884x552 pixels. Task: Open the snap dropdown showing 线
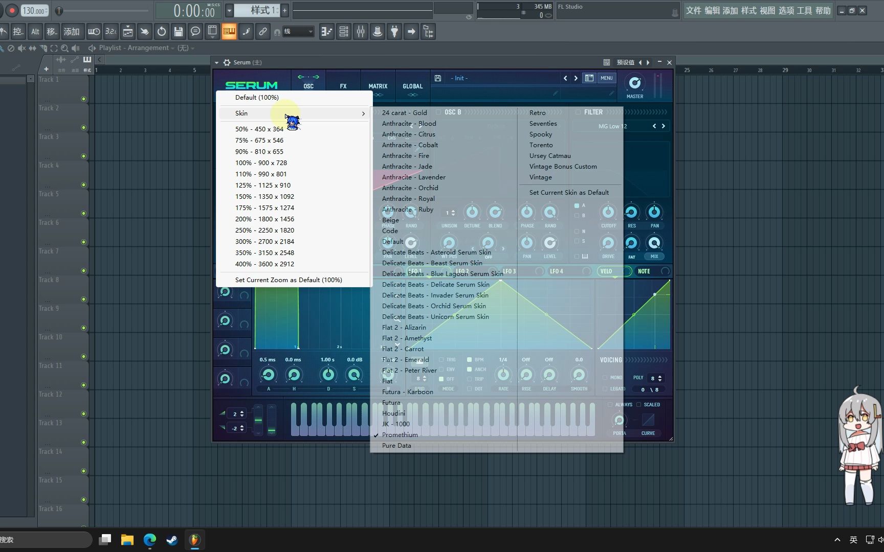(298, 32)
